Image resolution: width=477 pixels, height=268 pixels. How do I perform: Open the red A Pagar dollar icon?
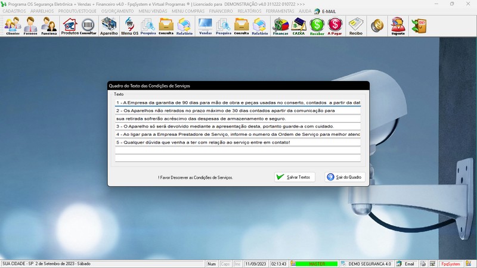pos(335,26)
